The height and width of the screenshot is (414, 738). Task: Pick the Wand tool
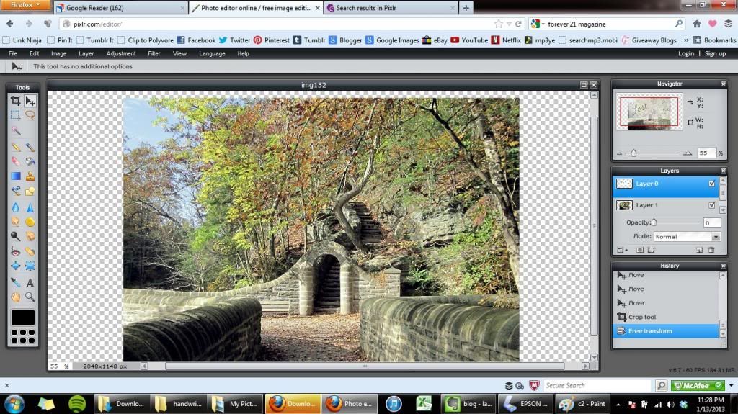pos(15,131)
